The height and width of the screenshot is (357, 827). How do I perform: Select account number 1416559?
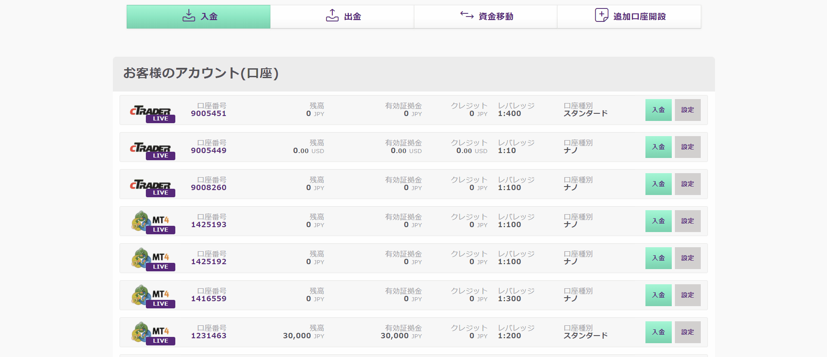click(x=209, y=299)
